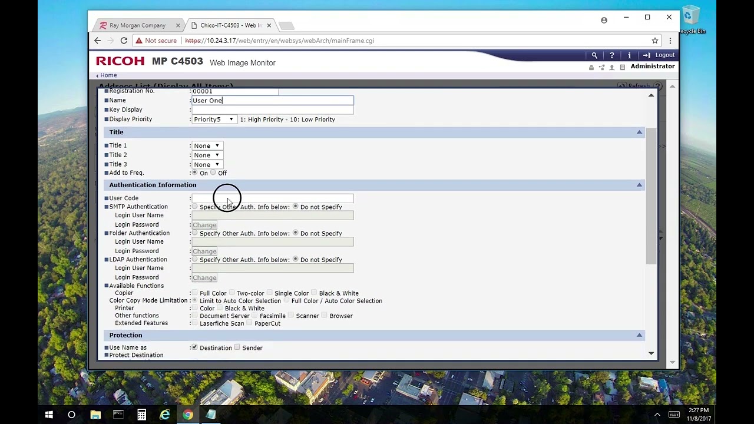
Task: Click Change for SMTP login password
Action: (x=204, y=225)
